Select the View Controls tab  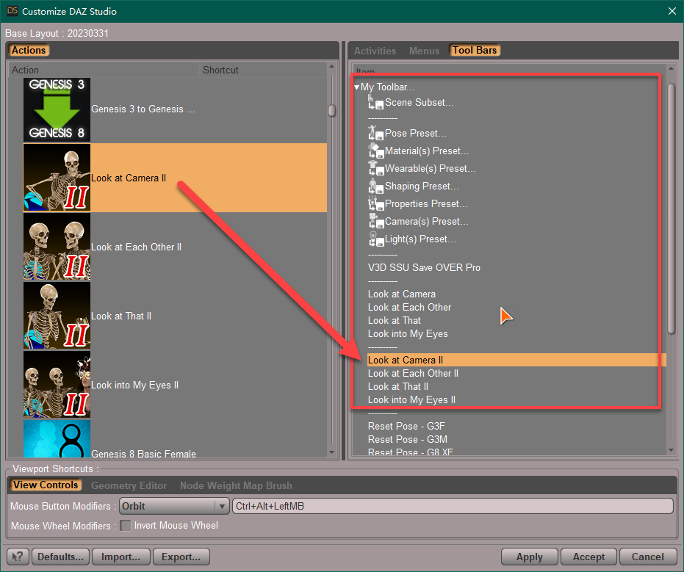46,485
